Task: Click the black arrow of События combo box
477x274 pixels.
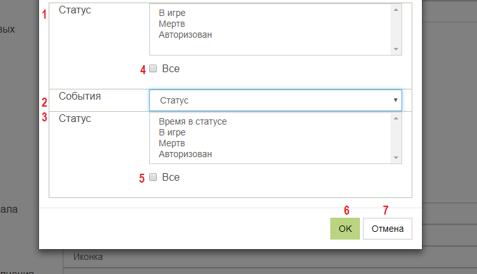Action: (x=396, y=100)
